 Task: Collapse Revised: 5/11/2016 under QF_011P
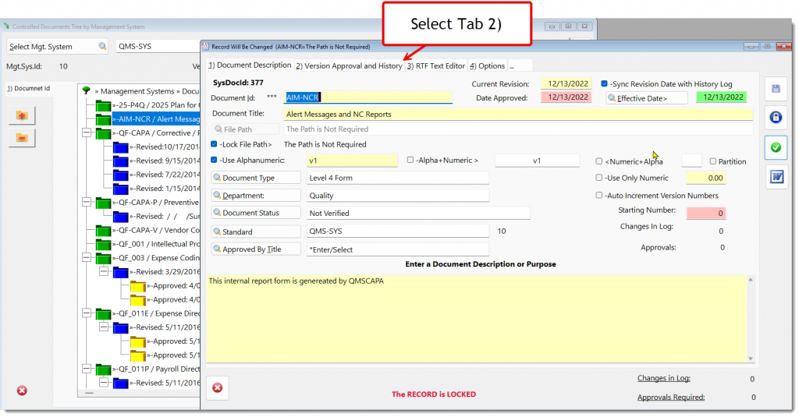(104, 383)
